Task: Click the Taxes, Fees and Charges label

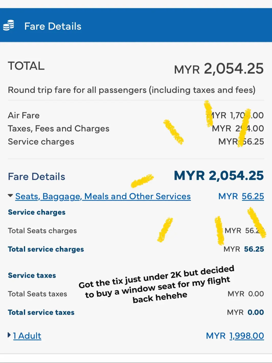Action: pos(59,128)
